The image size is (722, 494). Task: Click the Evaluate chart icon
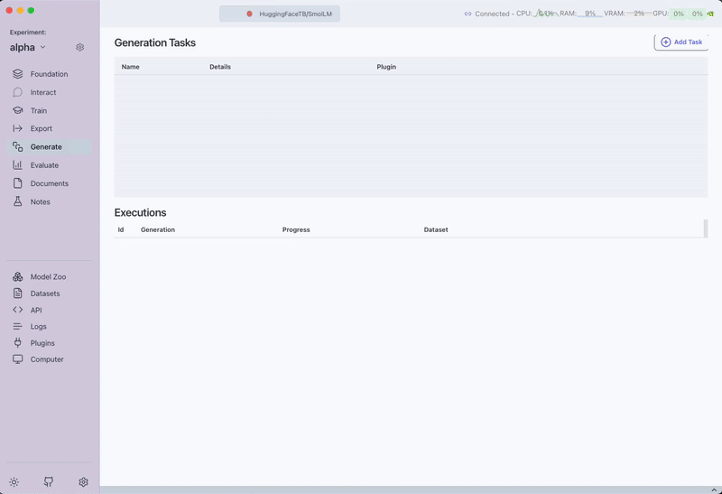pyautogui.click(x=18, y=165)
